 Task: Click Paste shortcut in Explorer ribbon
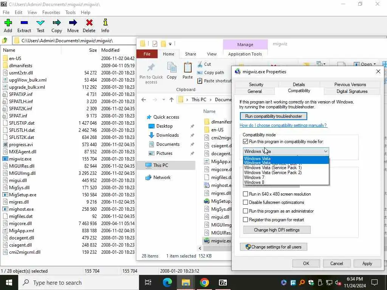214,81
